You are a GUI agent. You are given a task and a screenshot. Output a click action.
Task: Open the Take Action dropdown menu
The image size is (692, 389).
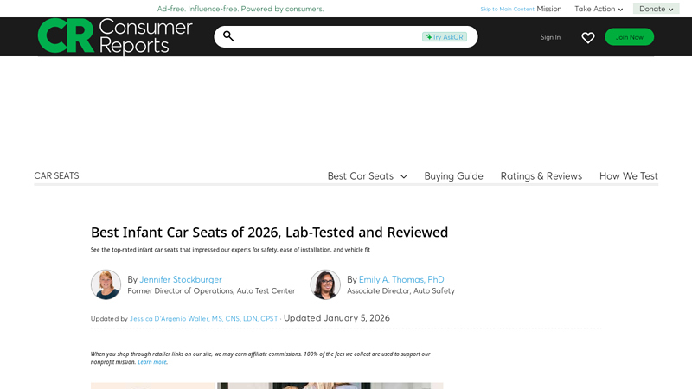coord(599,9)
